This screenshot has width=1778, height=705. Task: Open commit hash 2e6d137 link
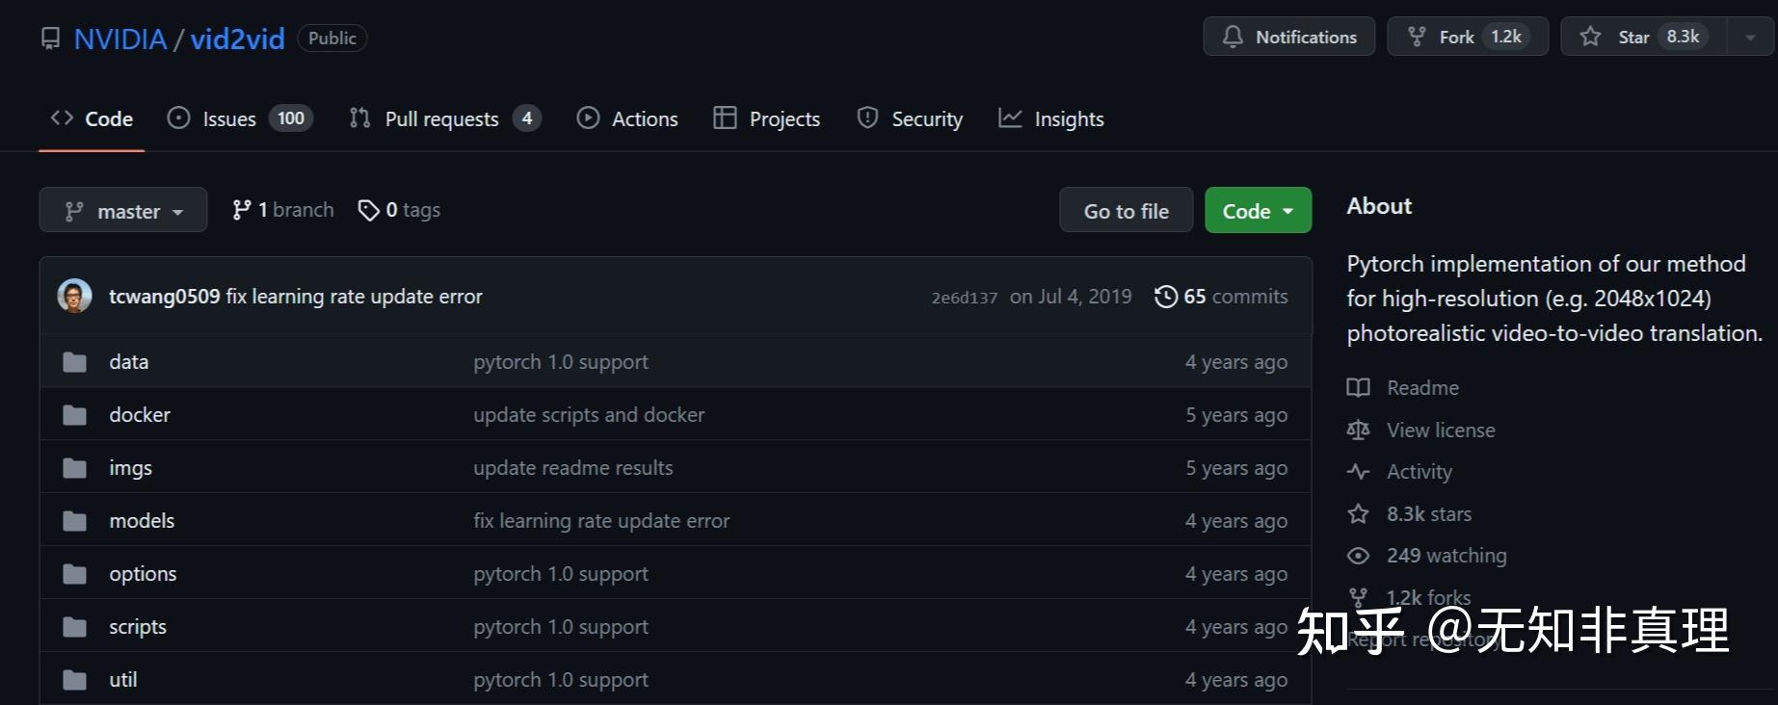click(x=964, y=298)
